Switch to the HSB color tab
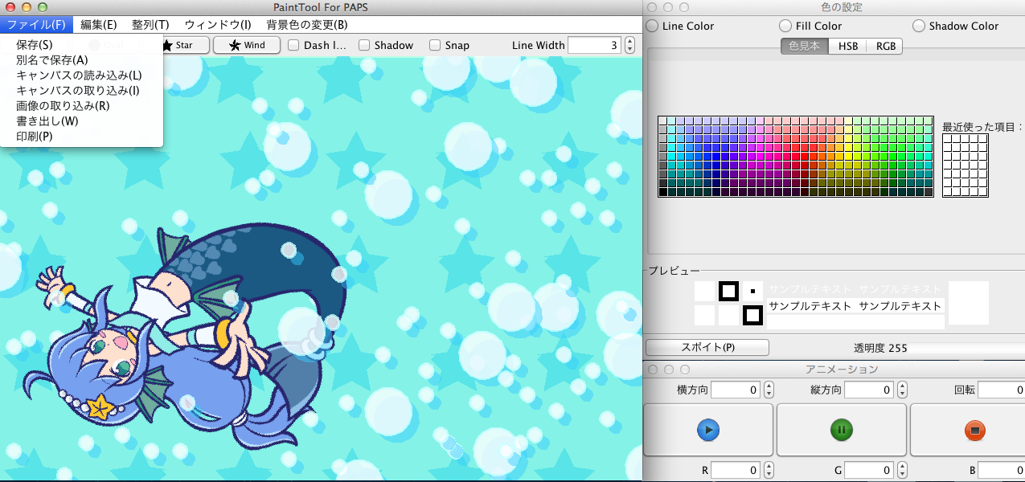 [847, 47]
